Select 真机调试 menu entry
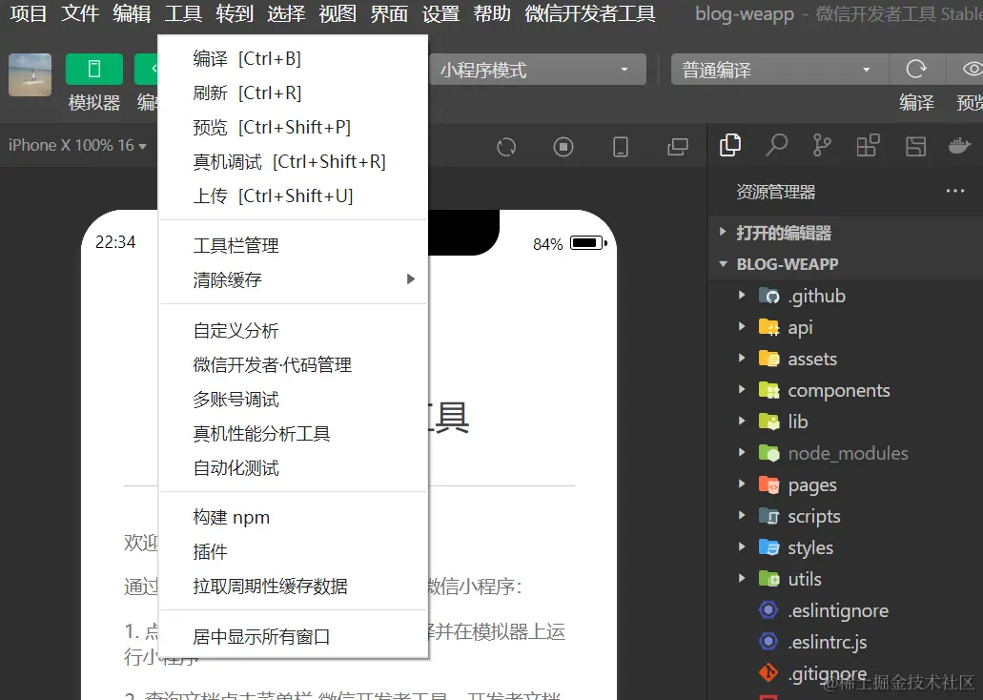 [293, 162]
